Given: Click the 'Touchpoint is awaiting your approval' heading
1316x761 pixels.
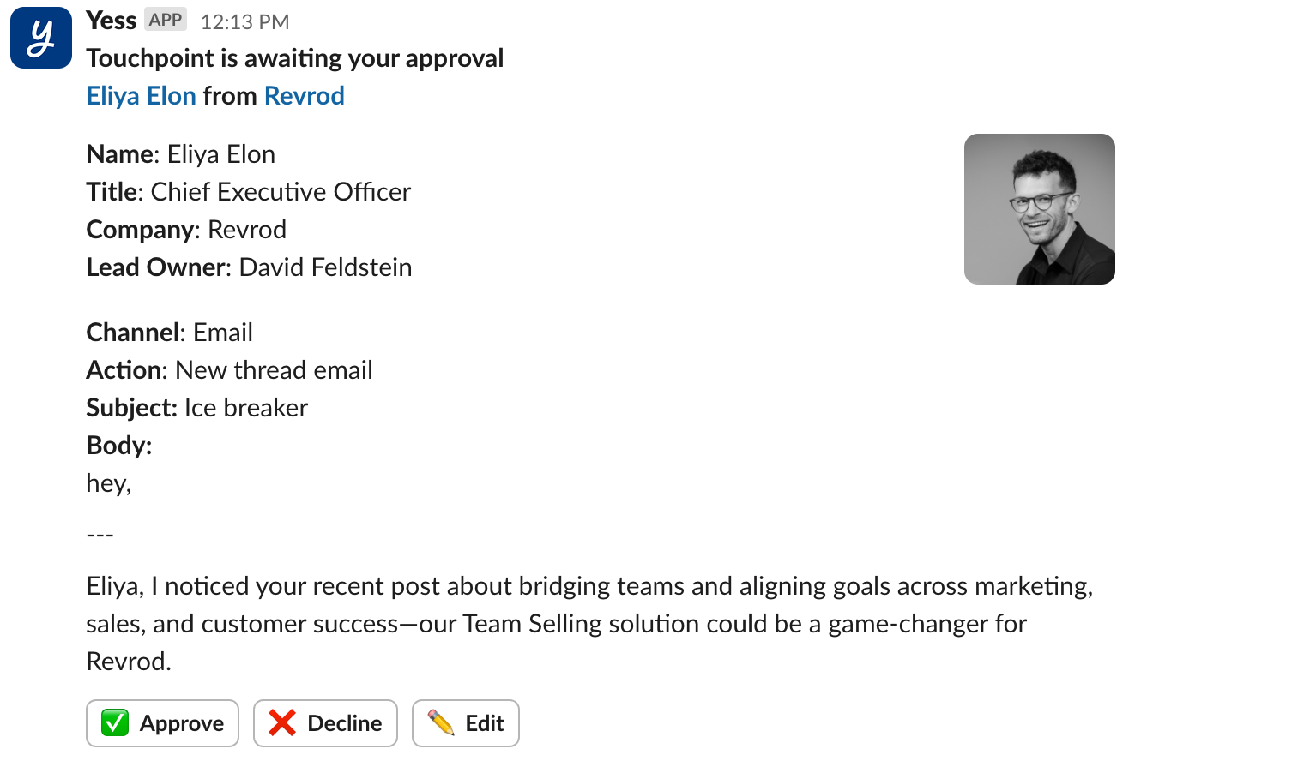Looking at the screenshot, I should (x=294, y=58).
